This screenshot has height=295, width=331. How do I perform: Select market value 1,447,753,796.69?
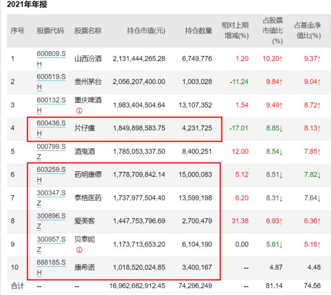pos(139,221)
